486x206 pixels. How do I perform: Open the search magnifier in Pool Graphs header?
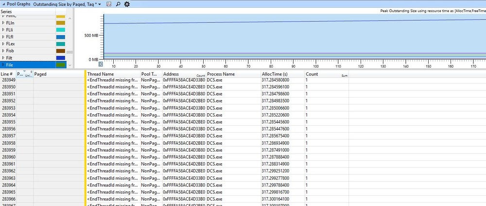click(118, 4)
